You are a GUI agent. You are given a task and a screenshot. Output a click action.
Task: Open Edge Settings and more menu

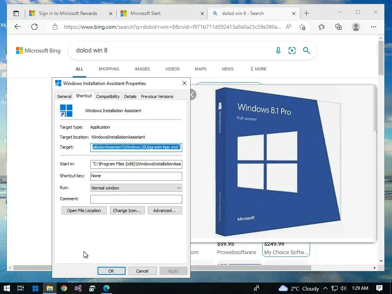[374, 27]
